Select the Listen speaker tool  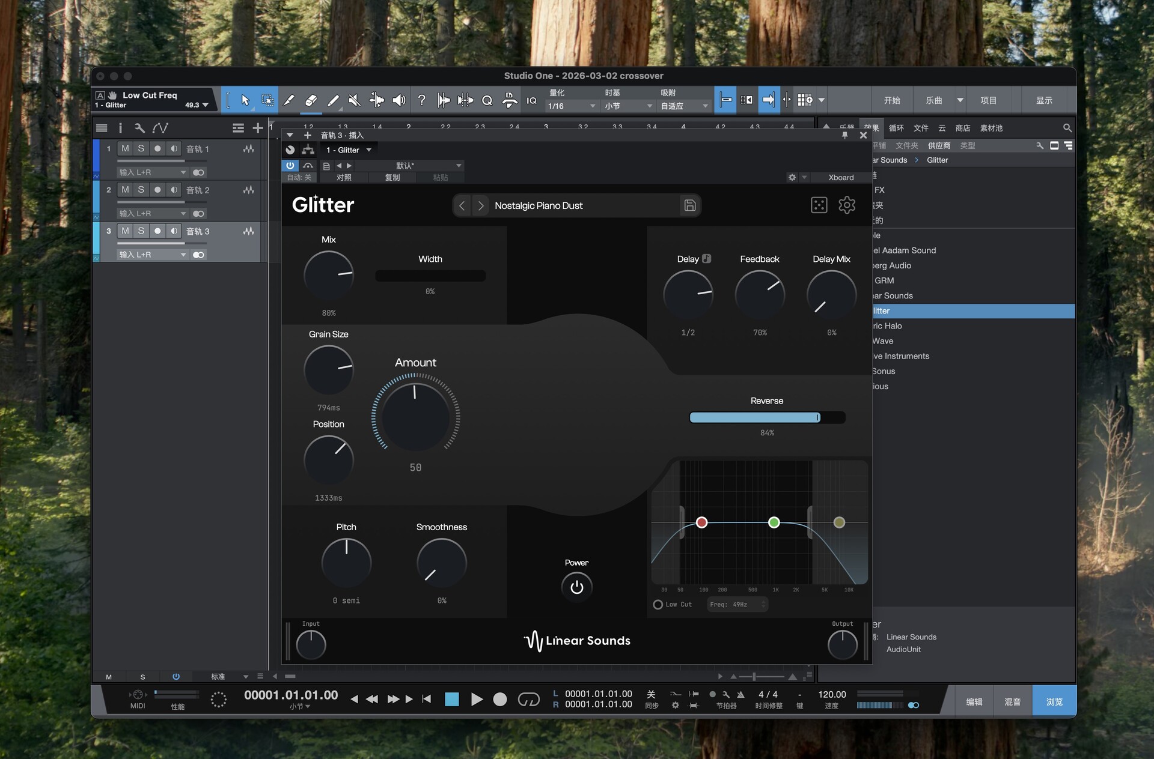398,100
